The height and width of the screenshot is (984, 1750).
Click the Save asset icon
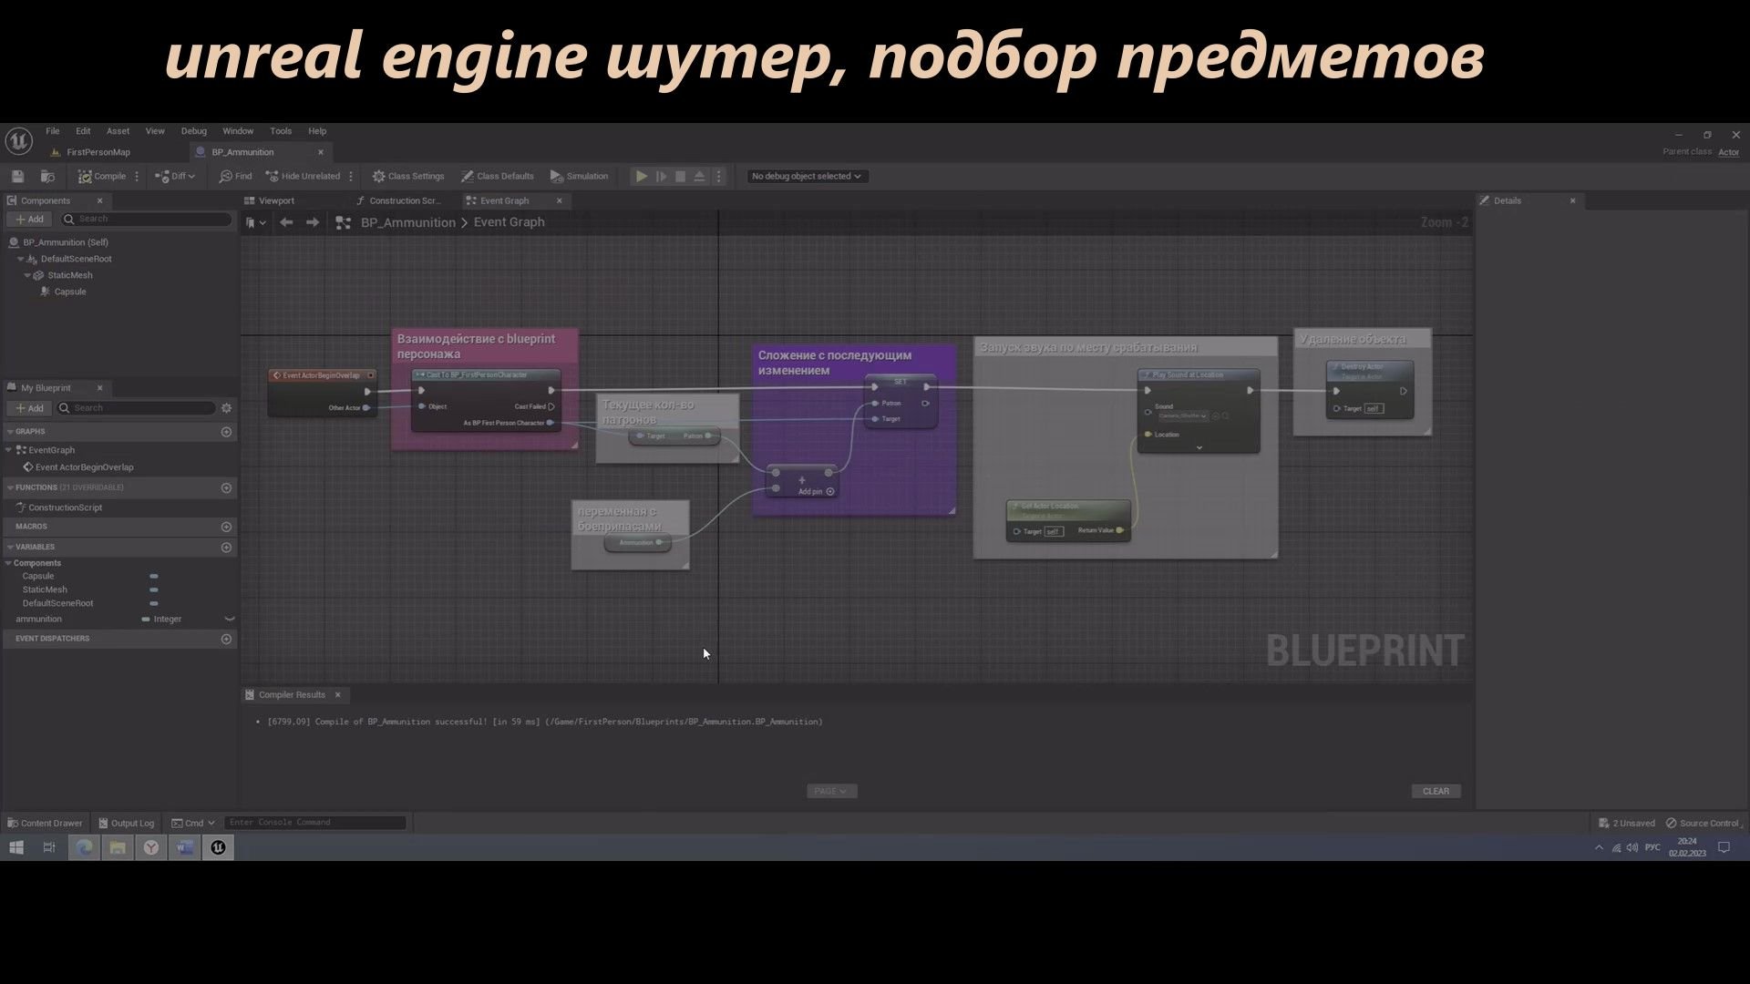tap(17, 176)
